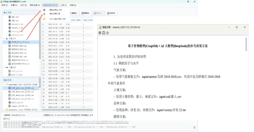This screenshot has height=132, width=254.
Task: Select variety_2.txt in input files
Action: [17, 28]
